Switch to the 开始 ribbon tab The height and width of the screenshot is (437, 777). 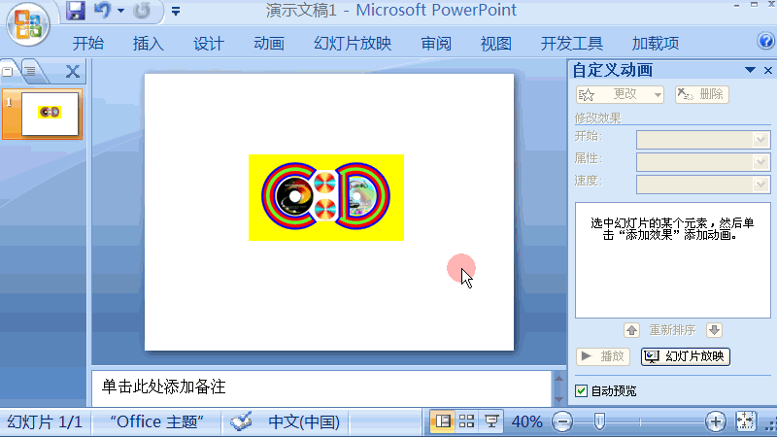pos(88,44)
